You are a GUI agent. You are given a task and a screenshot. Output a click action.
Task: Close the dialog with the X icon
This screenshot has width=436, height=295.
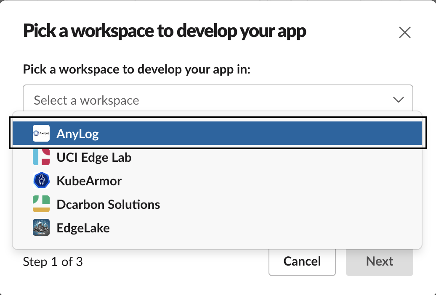[404, 32]
